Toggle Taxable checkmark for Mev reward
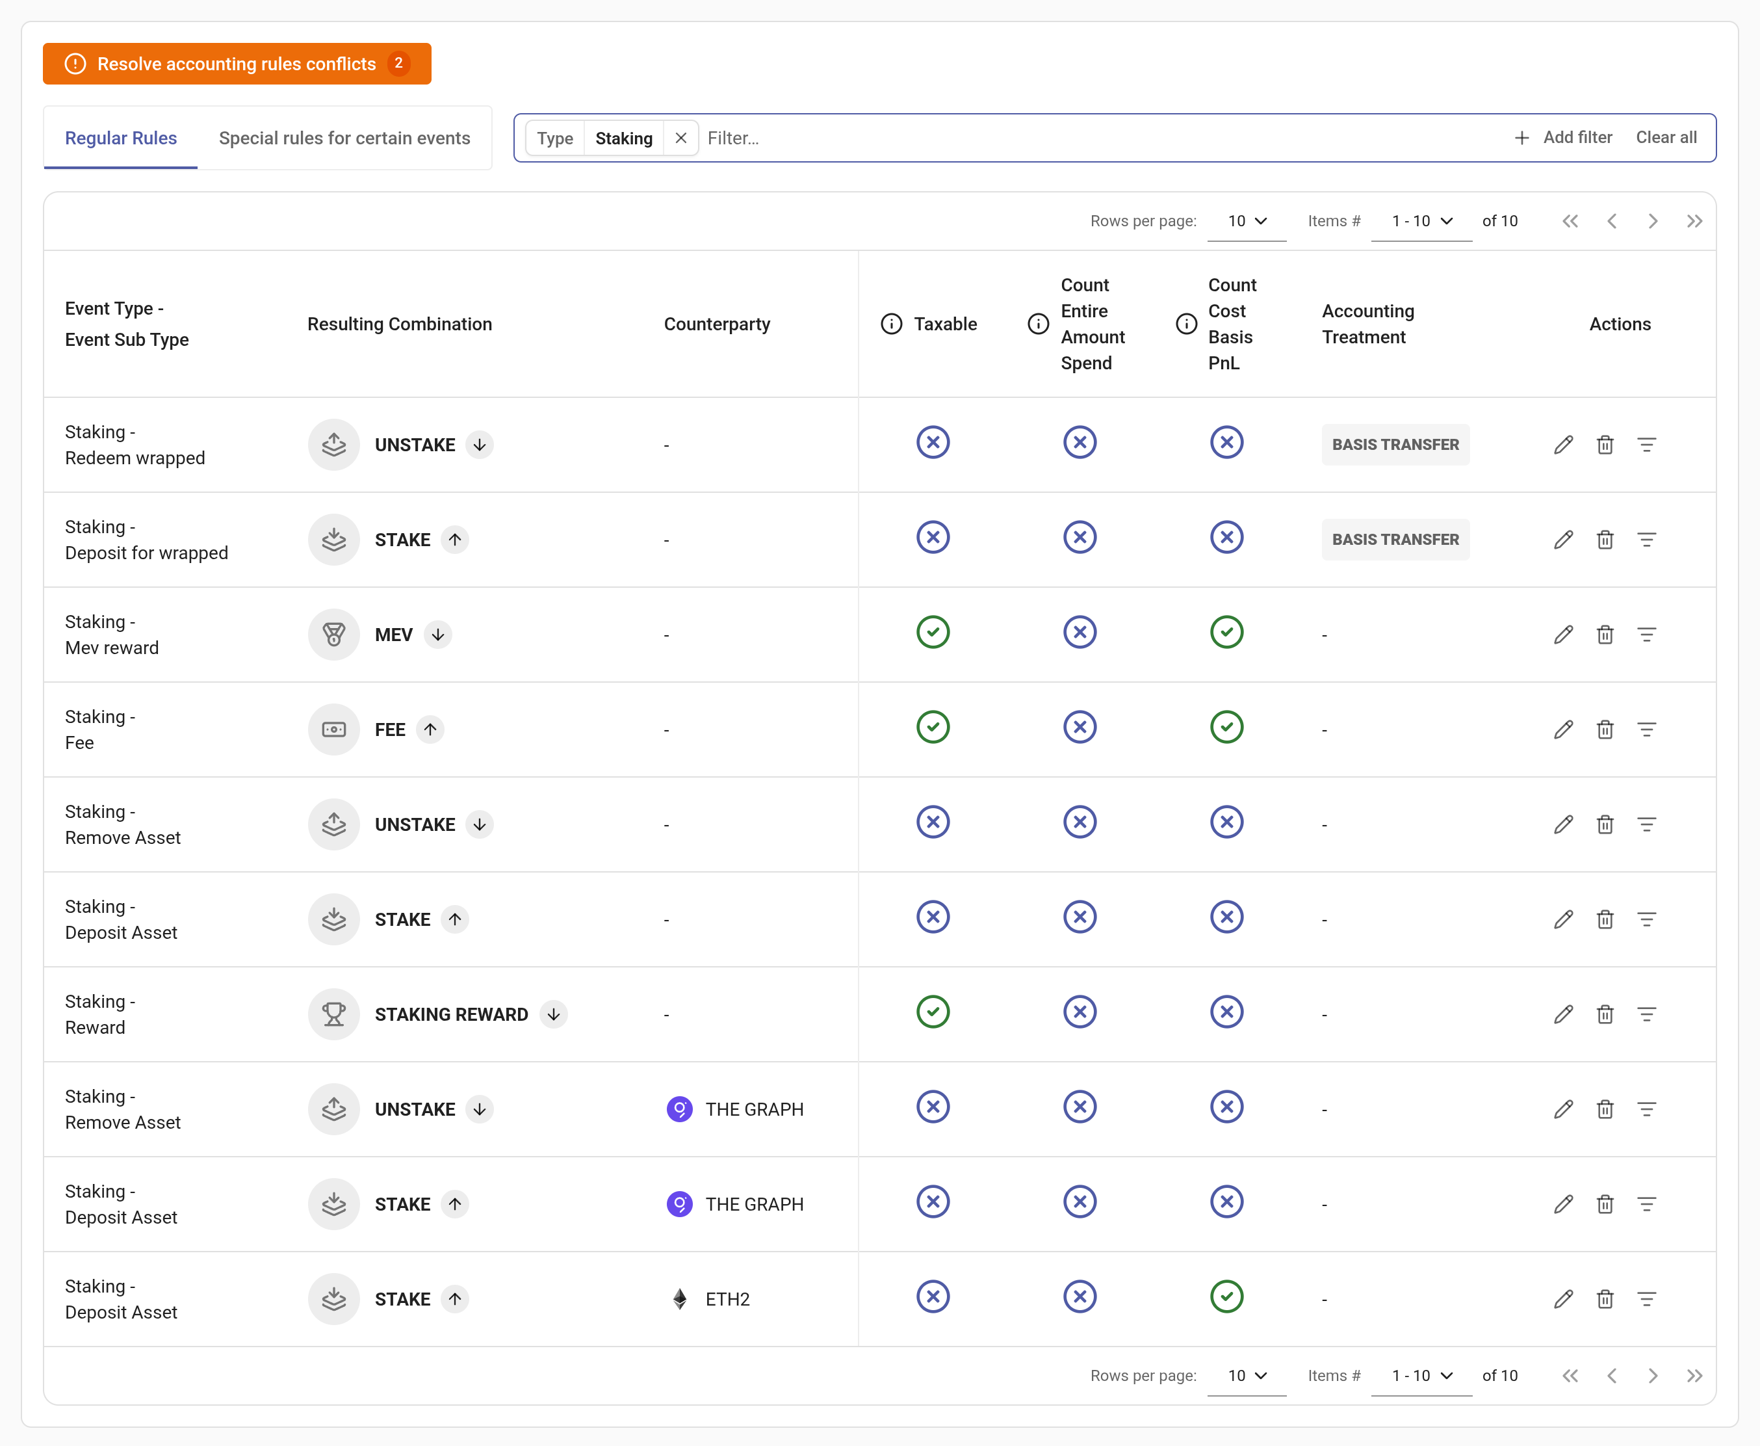This screenshot has width=1760, height=1446. 933,632
